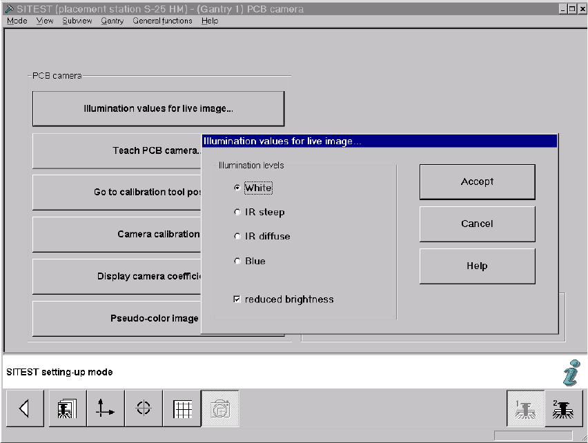Image resolution: width=588 pixels, height=443 pixels.
Task: Click the blue info icon
Action: 571,373
